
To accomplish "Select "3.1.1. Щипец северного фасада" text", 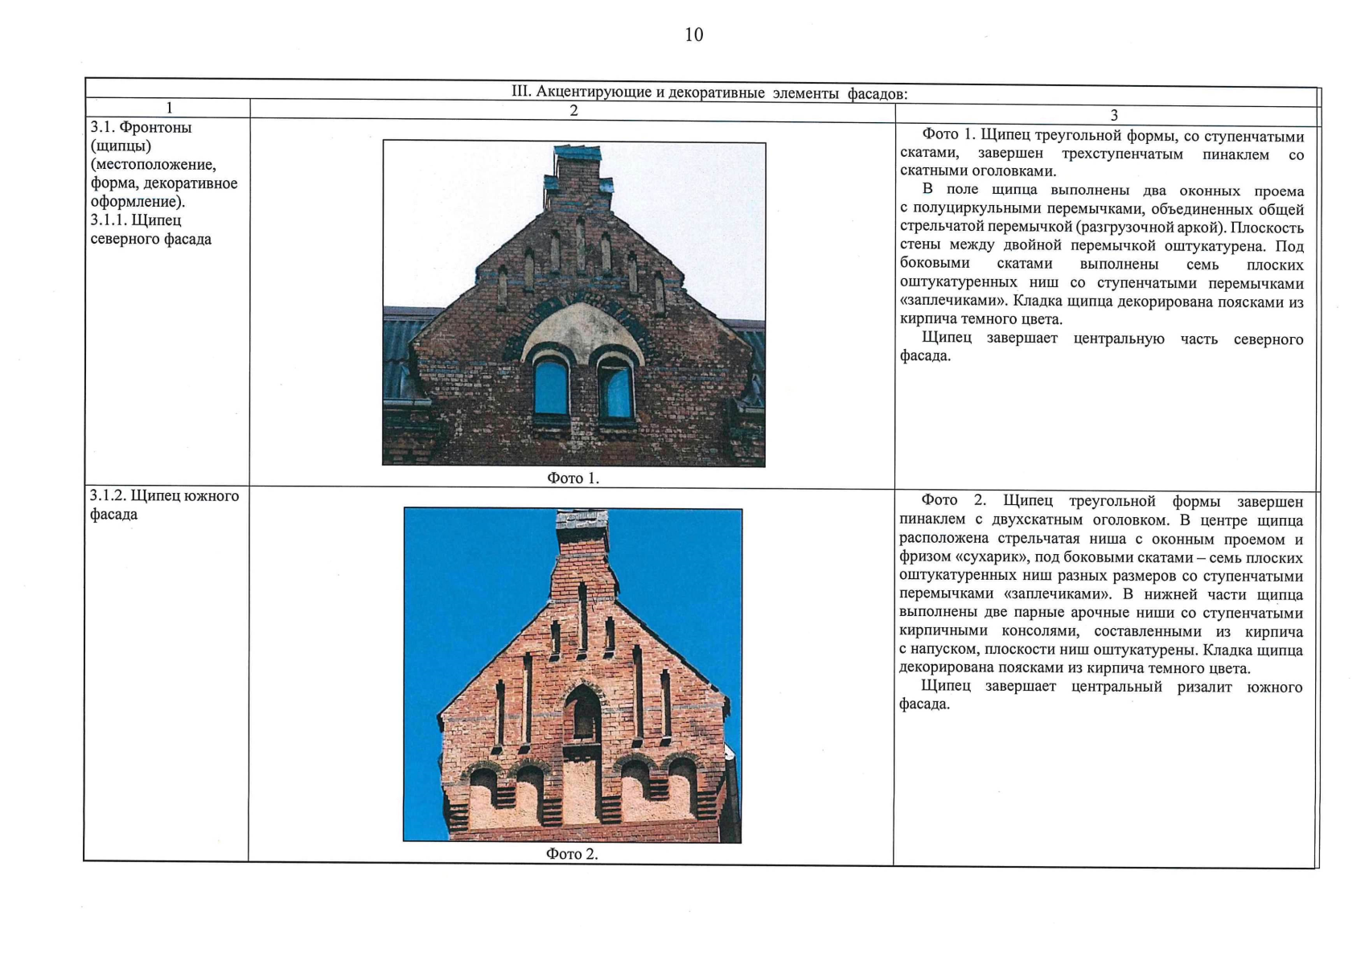I will [150, 230].
